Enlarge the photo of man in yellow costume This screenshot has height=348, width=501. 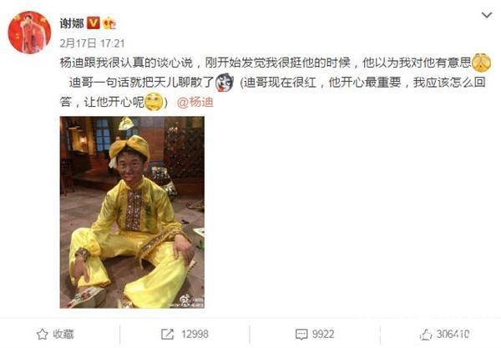coord(132,212)
